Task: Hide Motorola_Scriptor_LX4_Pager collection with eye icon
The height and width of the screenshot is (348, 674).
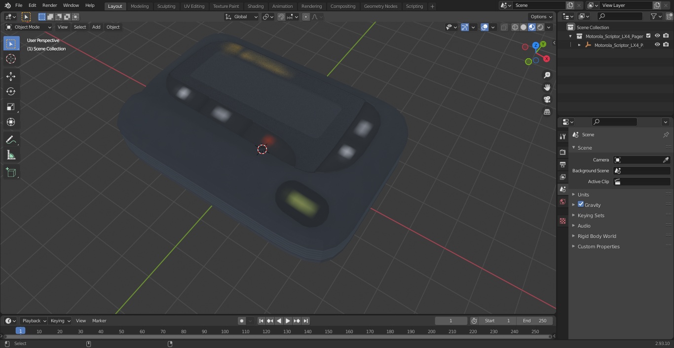Action: tap(657, 36)
